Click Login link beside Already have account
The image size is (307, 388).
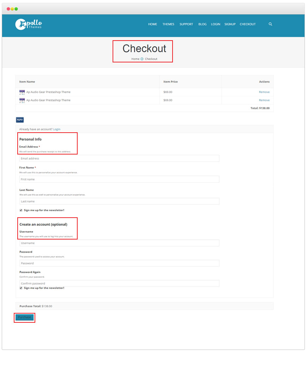click(x=56, y=129)
